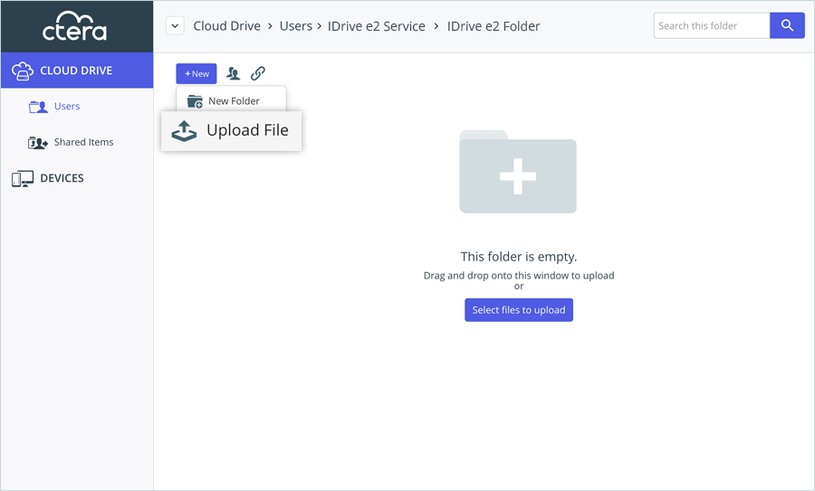This screenshot has height=491, width=815.
Task: Navigate to Users breadcrumb
Action: pyautogui.click(x=295, y=26)
